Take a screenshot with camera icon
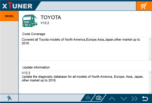Screen dimensions: 152x103 (x=99, y=98)
